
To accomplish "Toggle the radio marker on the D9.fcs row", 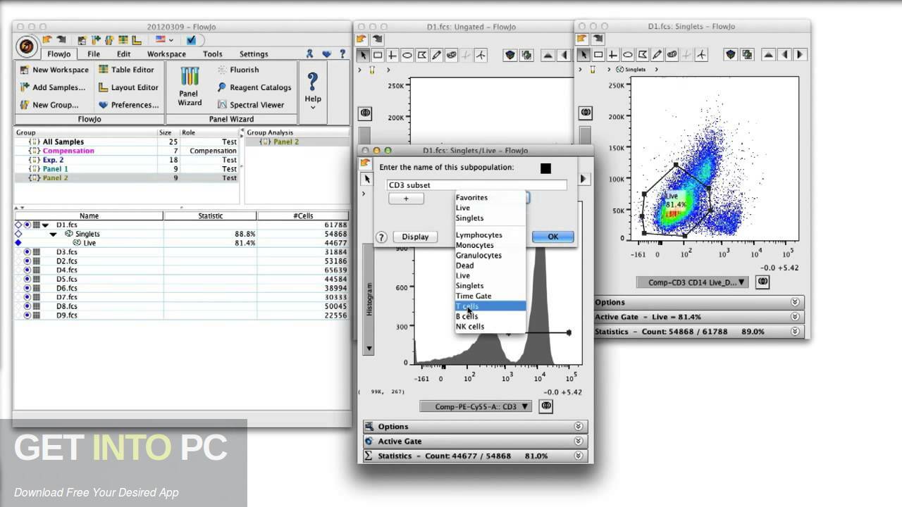I will pyautogui.click(x=27, y=315).
